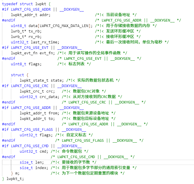194x184 pixels.
Task: Click comment '用于存储接收数据的内存'
Action: [128, 26]
